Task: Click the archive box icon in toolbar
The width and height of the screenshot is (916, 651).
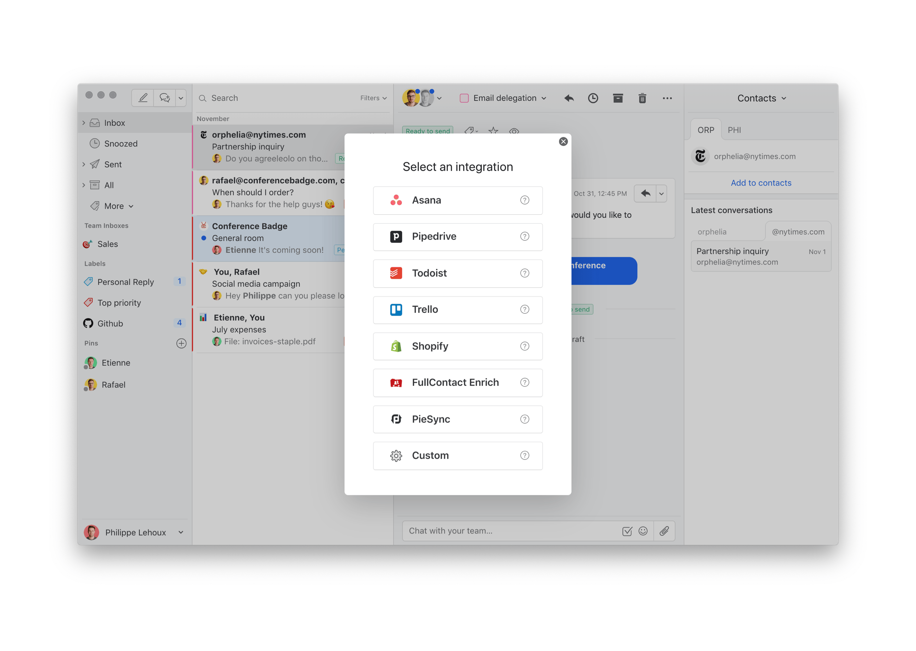Action: [x=618, y=98]
